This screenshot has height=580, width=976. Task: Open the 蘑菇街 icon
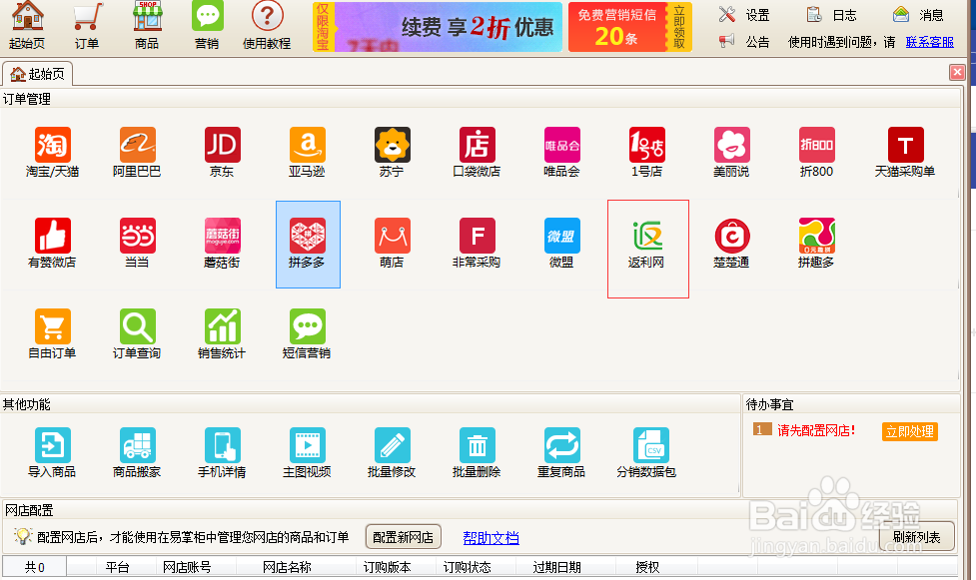click(x=222, y=244)
